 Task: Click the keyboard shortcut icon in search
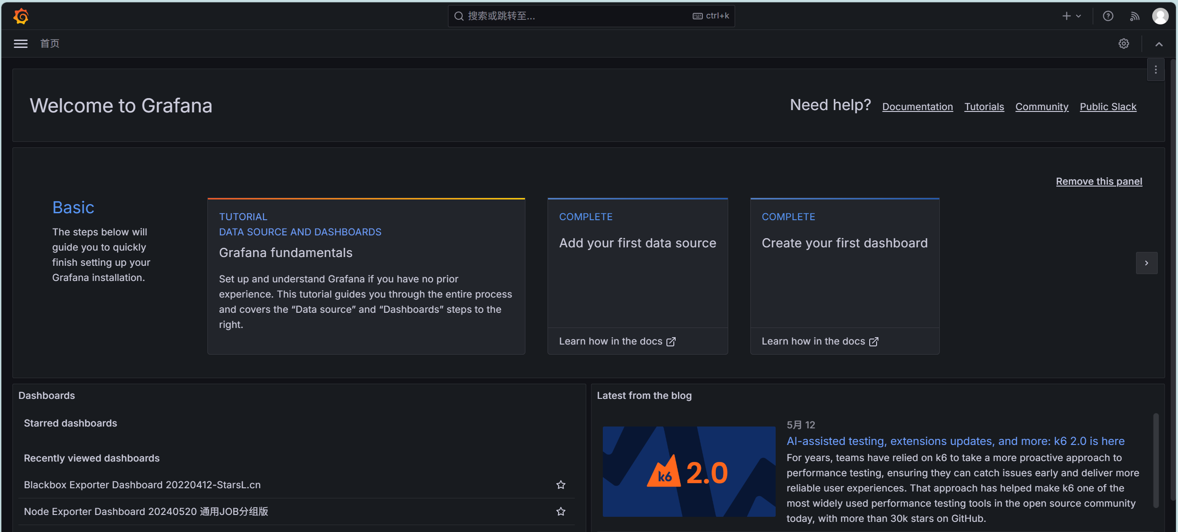click(697, 16)
